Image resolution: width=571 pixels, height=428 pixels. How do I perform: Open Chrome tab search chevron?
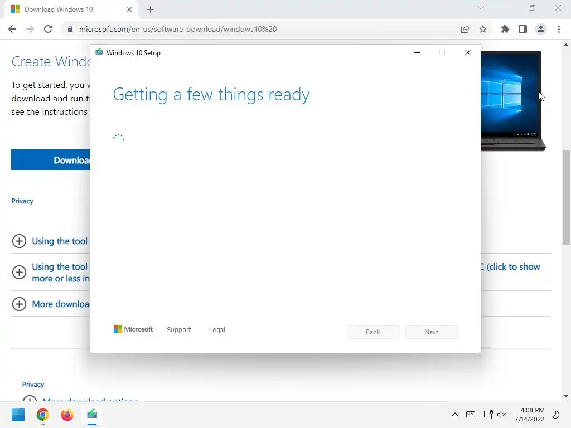tap(481, 8)
